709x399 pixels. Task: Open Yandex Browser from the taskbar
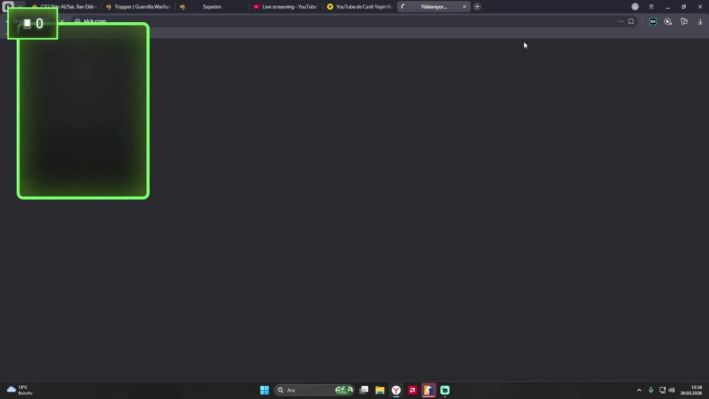396,390
